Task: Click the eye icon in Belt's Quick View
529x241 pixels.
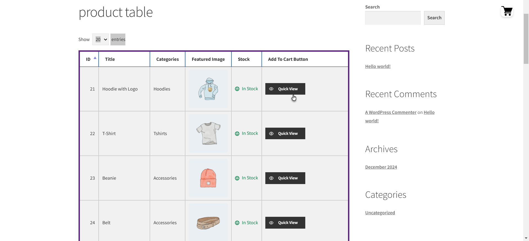Action: point(271,223)
